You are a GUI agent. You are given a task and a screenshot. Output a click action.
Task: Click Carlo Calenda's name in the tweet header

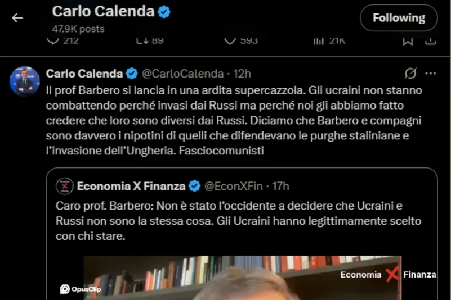point(84,74)
